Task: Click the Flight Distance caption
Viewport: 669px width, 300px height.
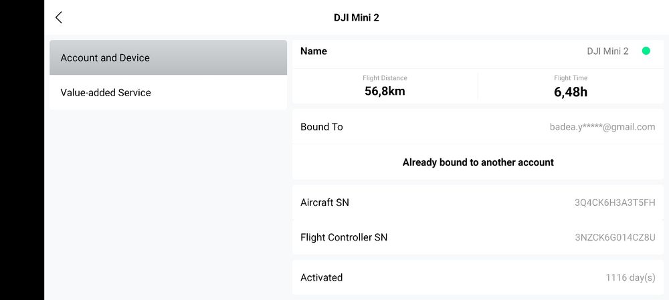Action: pyautogui.click(x=385, y=78)
